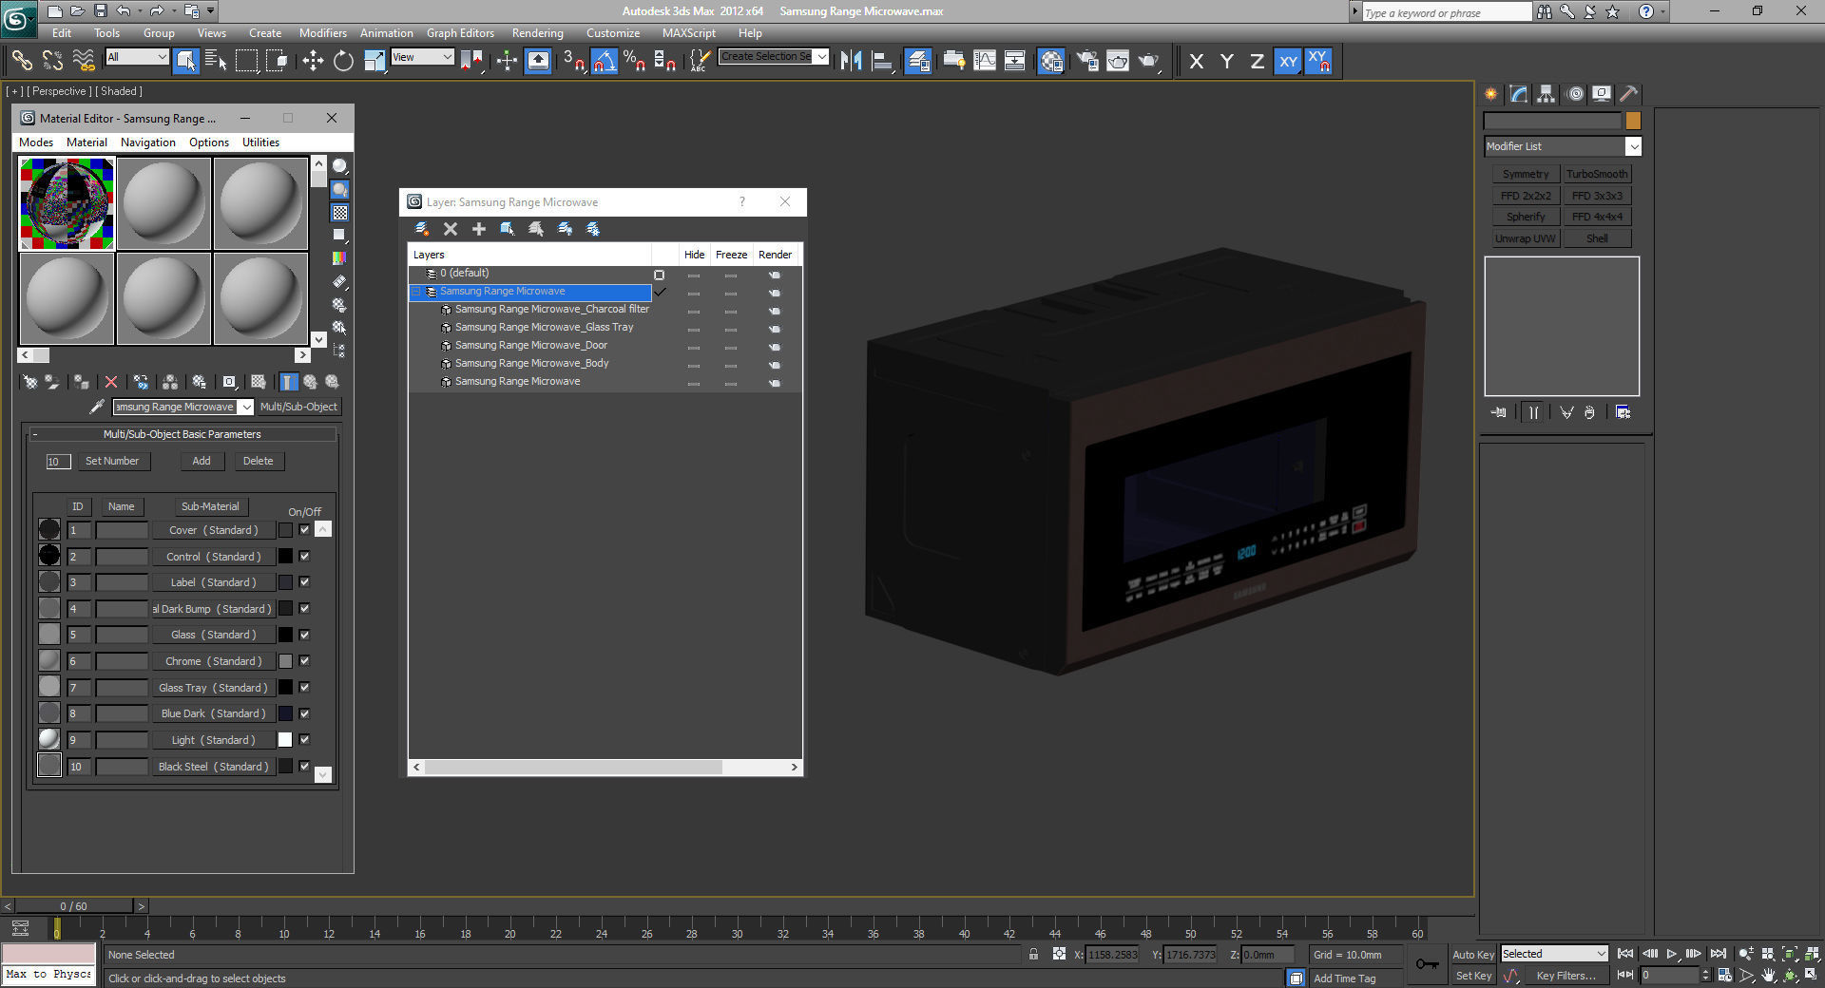Uncheck On/Off for Control sub-material

(304, 556)
